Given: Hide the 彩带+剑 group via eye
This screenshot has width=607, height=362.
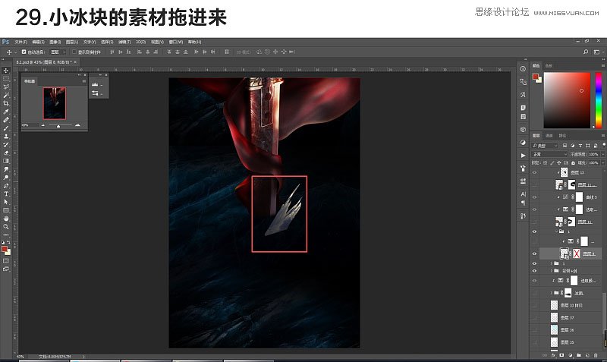Looking at the screenshot, I should pyautogui.click(x=535, y=271).
